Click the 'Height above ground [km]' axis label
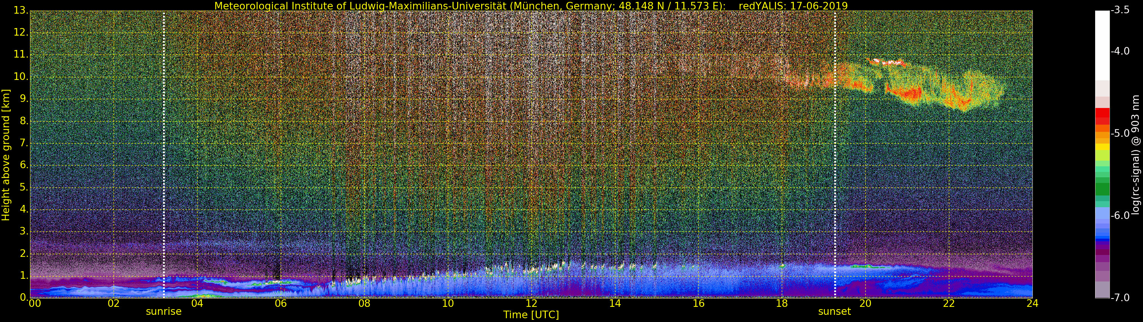The width and height of the screenshot is (1143, 322). pyautogui.click(x=6, y=155)
